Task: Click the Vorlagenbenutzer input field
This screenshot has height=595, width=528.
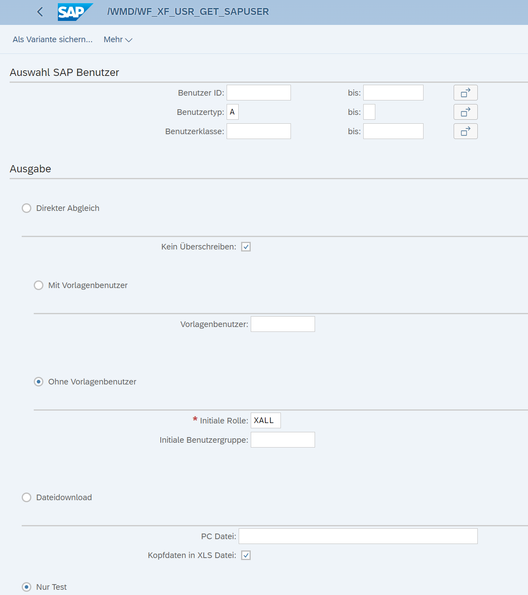Action: [x=282, y=323]
